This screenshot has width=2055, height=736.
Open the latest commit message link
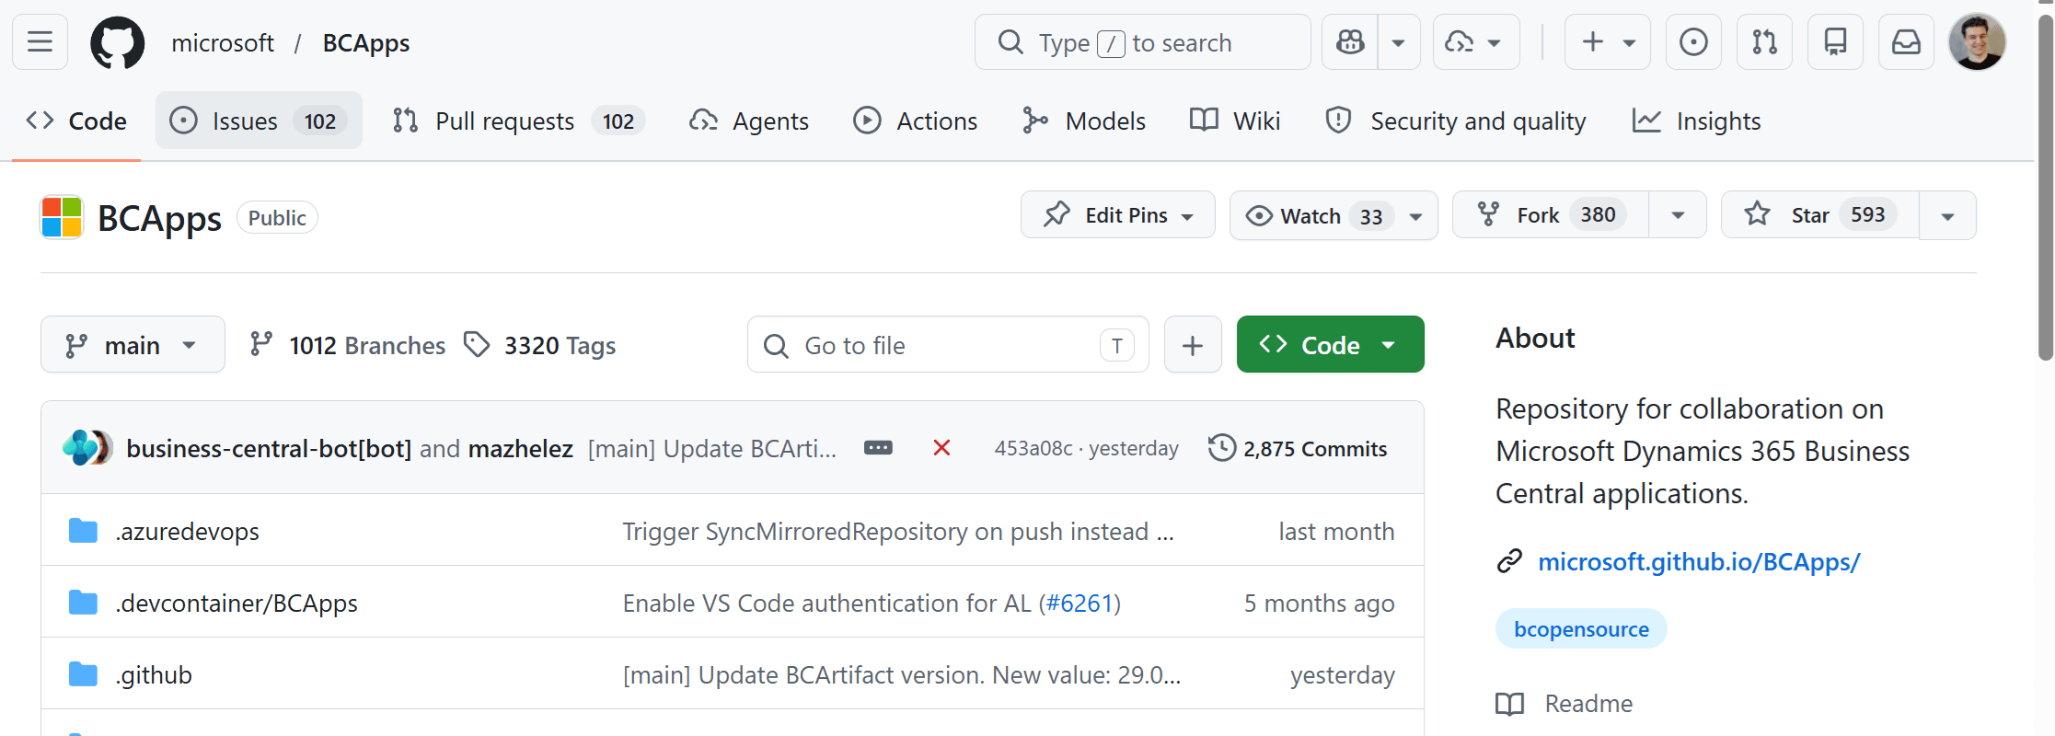click(x=713, y=448)
